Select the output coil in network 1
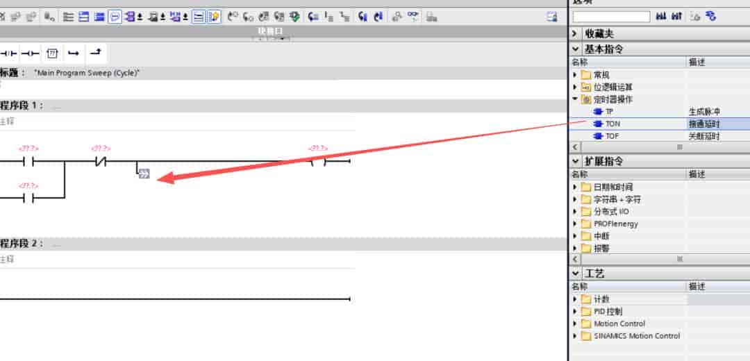This screenshot has width=750, height=361. 318,162
